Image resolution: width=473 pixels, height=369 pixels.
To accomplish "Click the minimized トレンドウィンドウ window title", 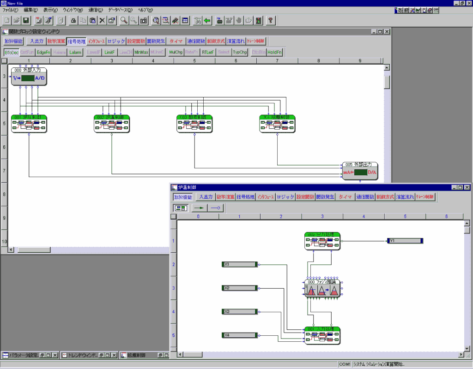I will (x=82, y=356).
